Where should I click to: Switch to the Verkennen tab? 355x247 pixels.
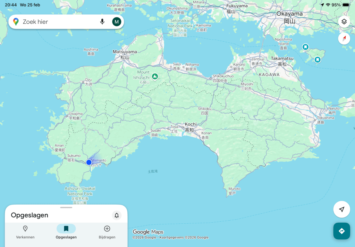(x=25, y=232)
